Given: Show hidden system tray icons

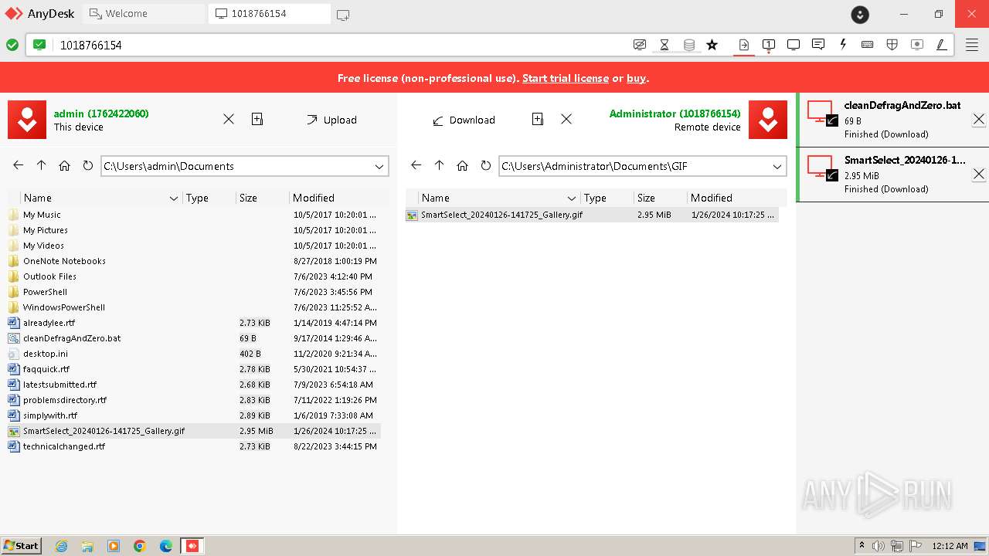Looking at the screenshot, I should 862,546.
